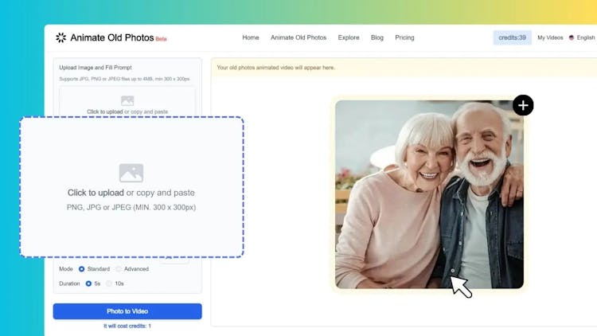Open the Blog navigation item
This screenshot has height=336, width=597.
[x=377, y=37]
